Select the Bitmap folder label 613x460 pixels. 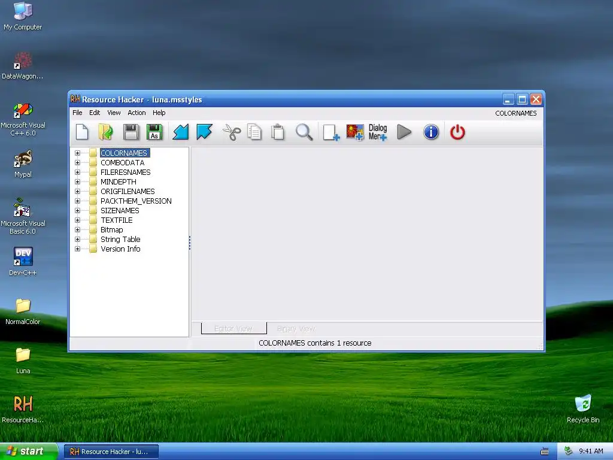click(112, 229)
